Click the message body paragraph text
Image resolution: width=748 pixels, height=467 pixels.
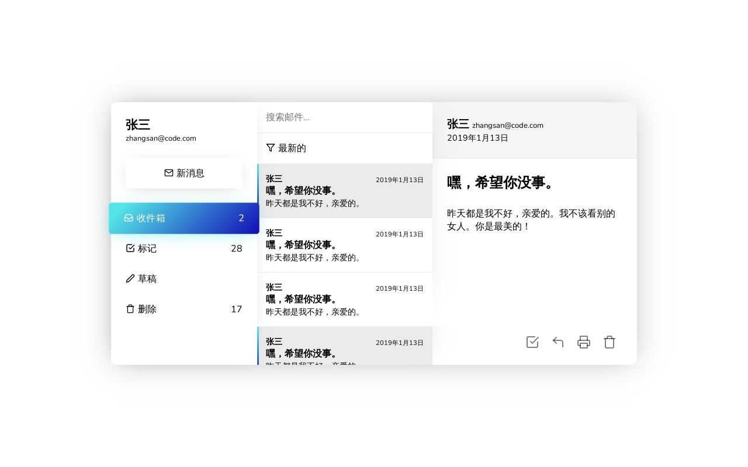click(531, 220)
